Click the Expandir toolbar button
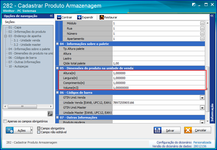 point(85,17)
